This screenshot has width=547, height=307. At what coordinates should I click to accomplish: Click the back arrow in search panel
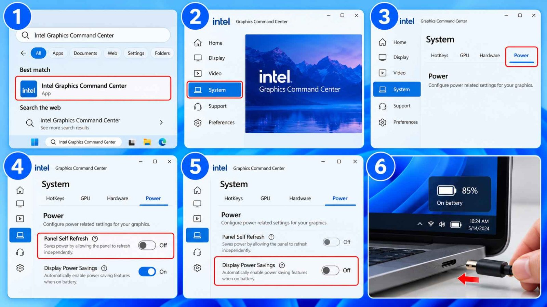(23, 53)
